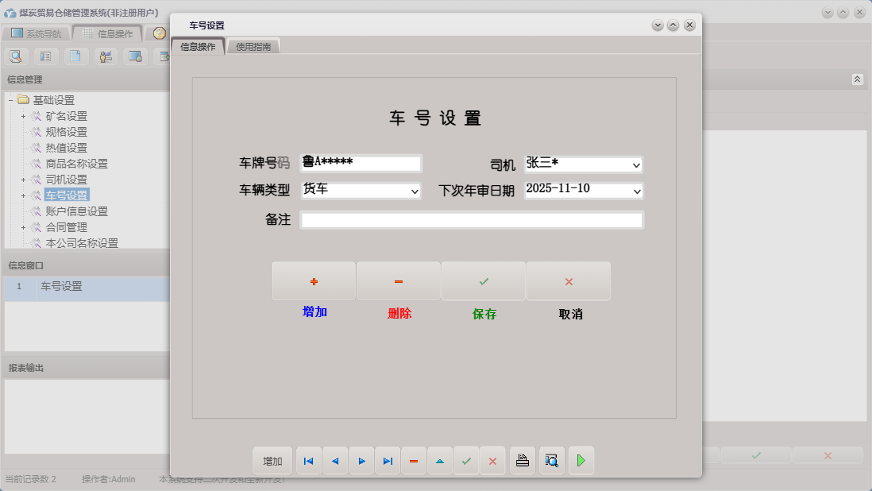Screen dimensions: 872x491
Task: Open the 车辆类型 vehicle type dropdown
Action: click(414, 191)
